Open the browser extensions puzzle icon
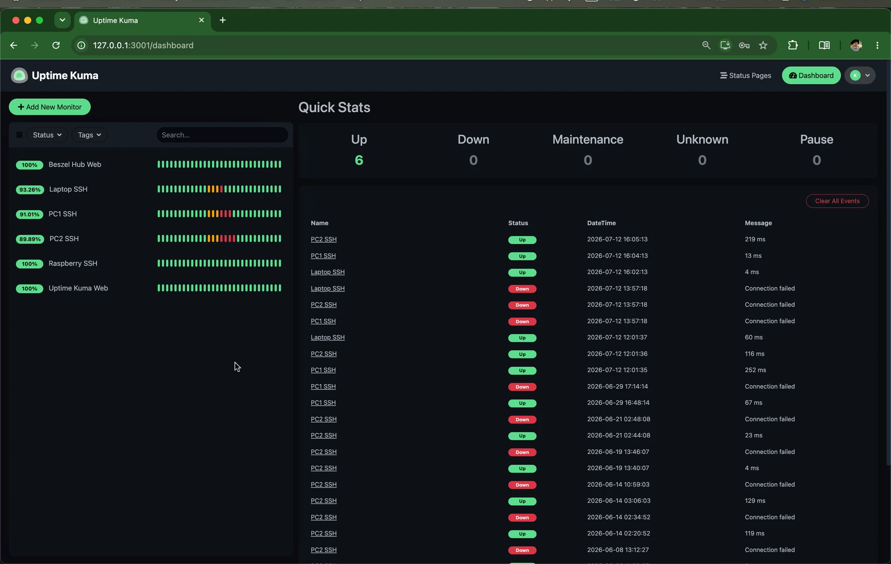The width and height of the screenshot is (891, 564). tap(793, 45)
